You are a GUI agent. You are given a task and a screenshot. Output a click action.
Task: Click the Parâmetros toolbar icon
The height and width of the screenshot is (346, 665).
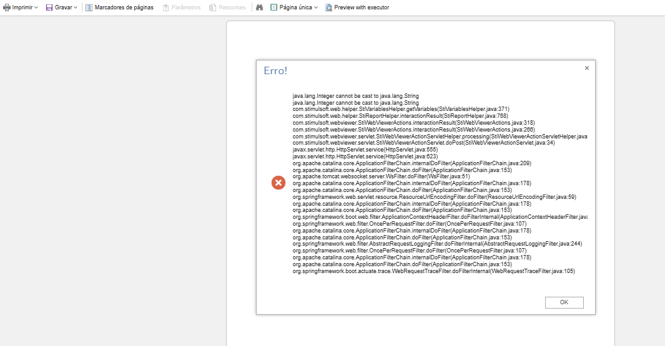pyautogui.click(x=166, y=7)
